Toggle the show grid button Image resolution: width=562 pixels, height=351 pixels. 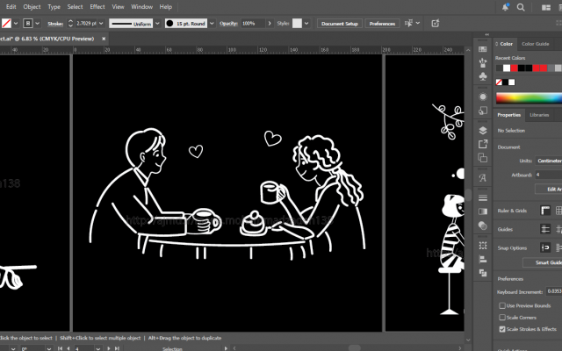[x=558, y=211]
